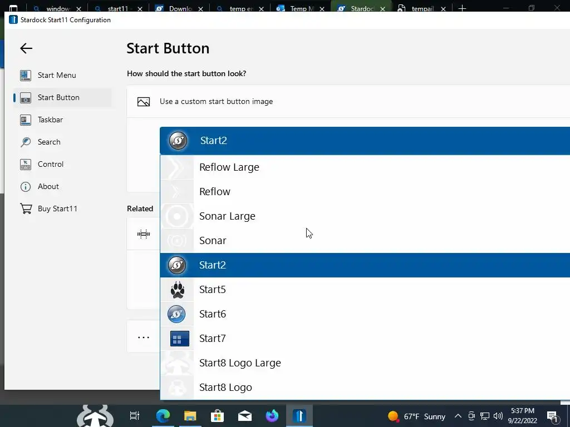Click the Taskbar sidebar icon
This screenshot has width=570, height=427.
(x=26, y=120)
